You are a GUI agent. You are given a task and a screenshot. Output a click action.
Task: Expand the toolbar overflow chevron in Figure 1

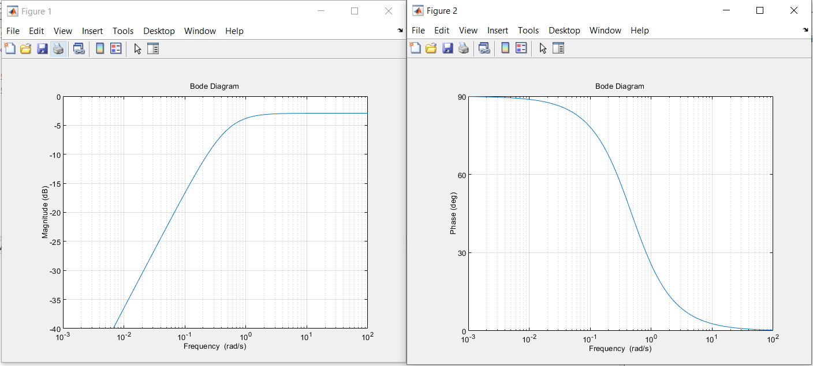click(400, 30)
